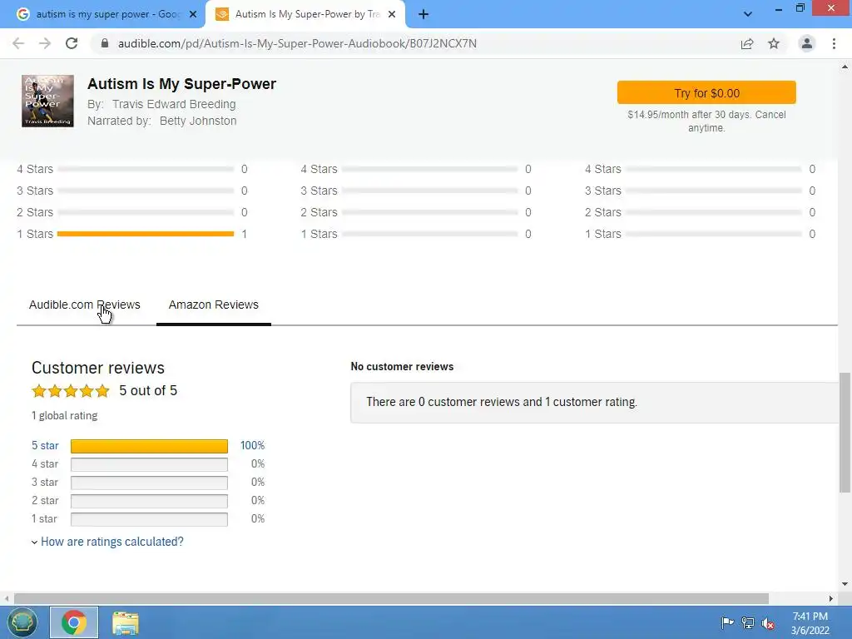The height and width of the screenshot is (639, 852).
Task: Click the book title 'Autism Is My Super-Power'
Action: (x=181, y=84)
